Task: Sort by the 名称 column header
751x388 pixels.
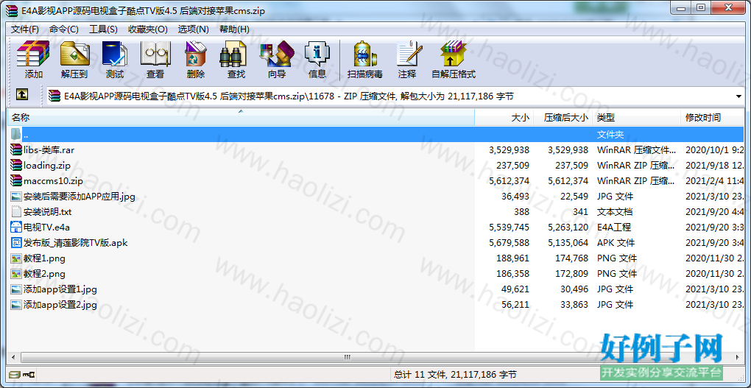Action: point(241,117)
